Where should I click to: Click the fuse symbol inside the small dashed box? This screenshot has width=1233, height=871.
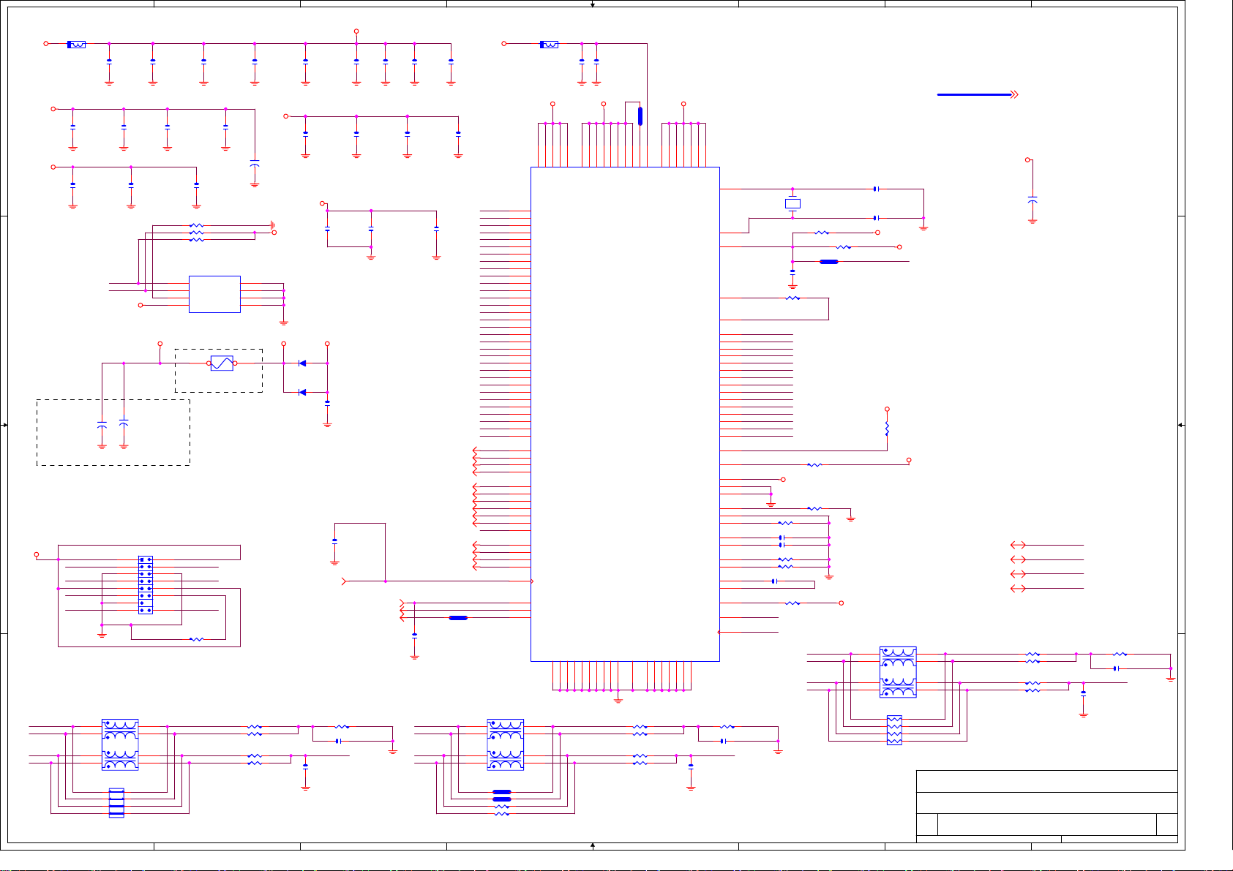222,363
